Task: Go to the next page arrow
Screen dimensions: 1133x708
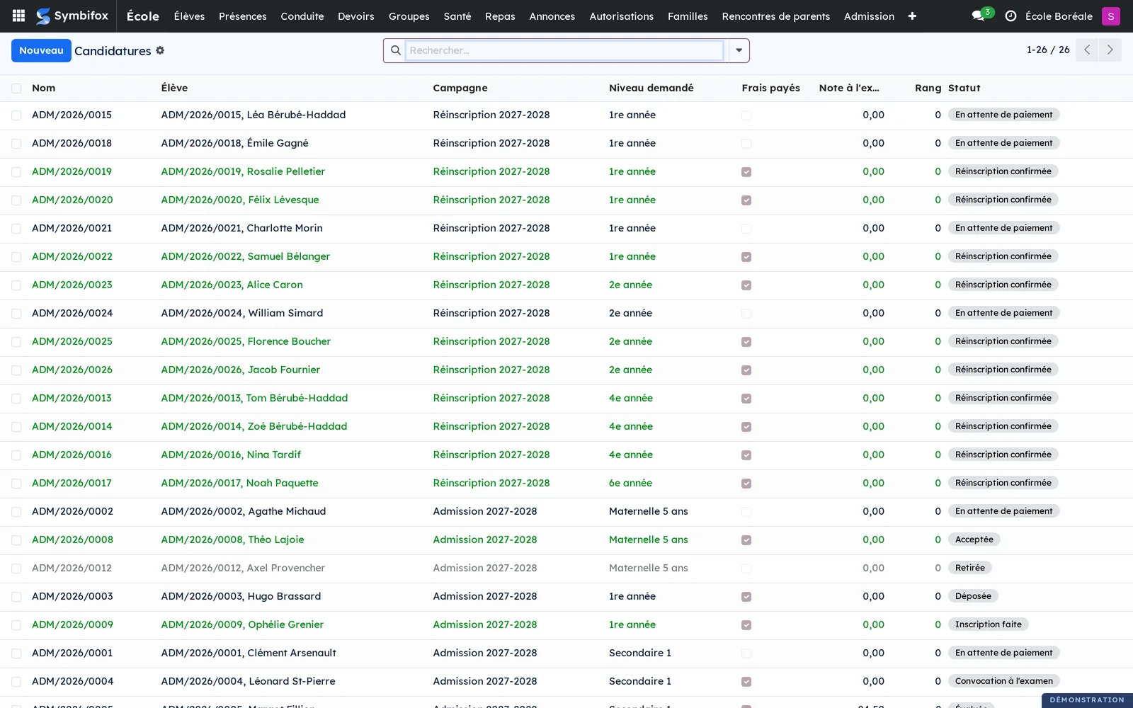Action: coord(1110,50)
